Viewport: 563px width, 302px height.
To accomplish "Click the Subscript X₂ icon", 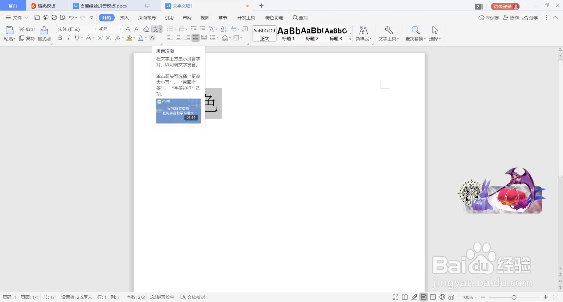I will (x=108, y=38).
